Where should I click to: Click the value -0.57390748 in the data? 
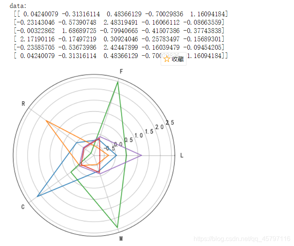click(x=77, y=22)
